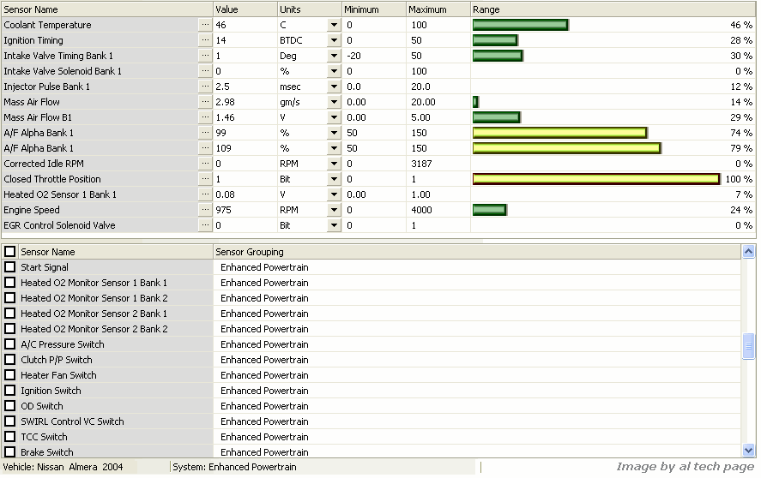Screen dimensions: 761x478
Task: Open the ellipsis button for Closed Throttle Position
Action: point(204,179)
